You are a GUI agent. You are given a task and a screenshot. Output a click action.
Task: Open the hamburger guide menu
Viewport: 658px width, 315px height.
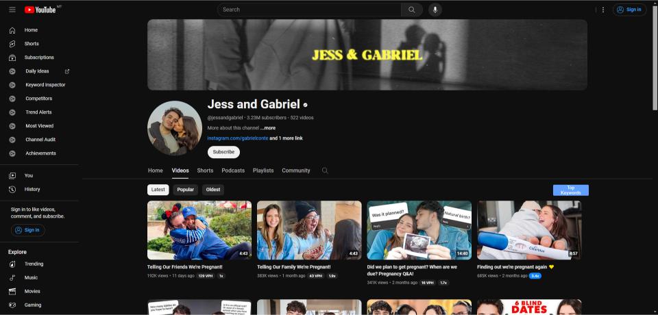[x=12, y=10]
